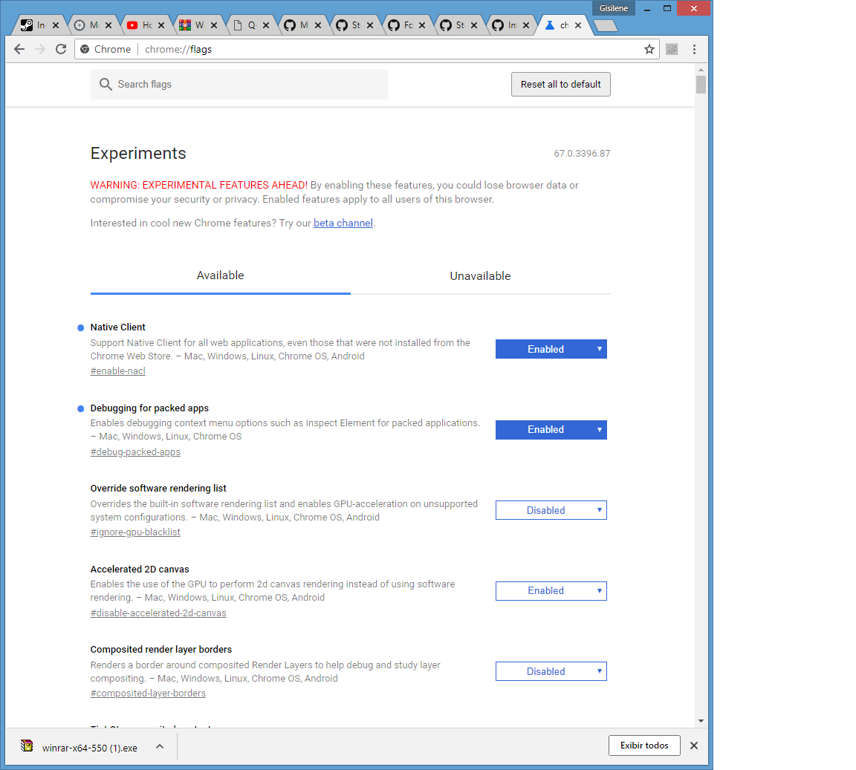The image size is (856, 770).
Task: Select the first GitHub tab
Action: coord(301,24)
